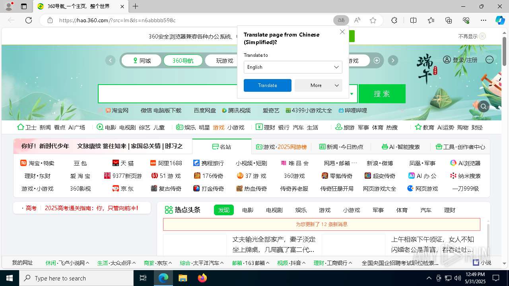View site information lock icon
Image resolution: width=509 pixels, height=286 pixels.
point(50,20)
